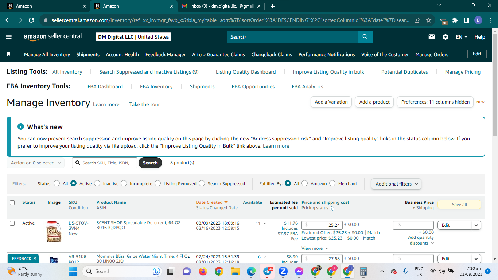The height and width of the screenshot is (280, 498).
Task: Select the Listing Removed status filter
Action: [x=157, y=183]
